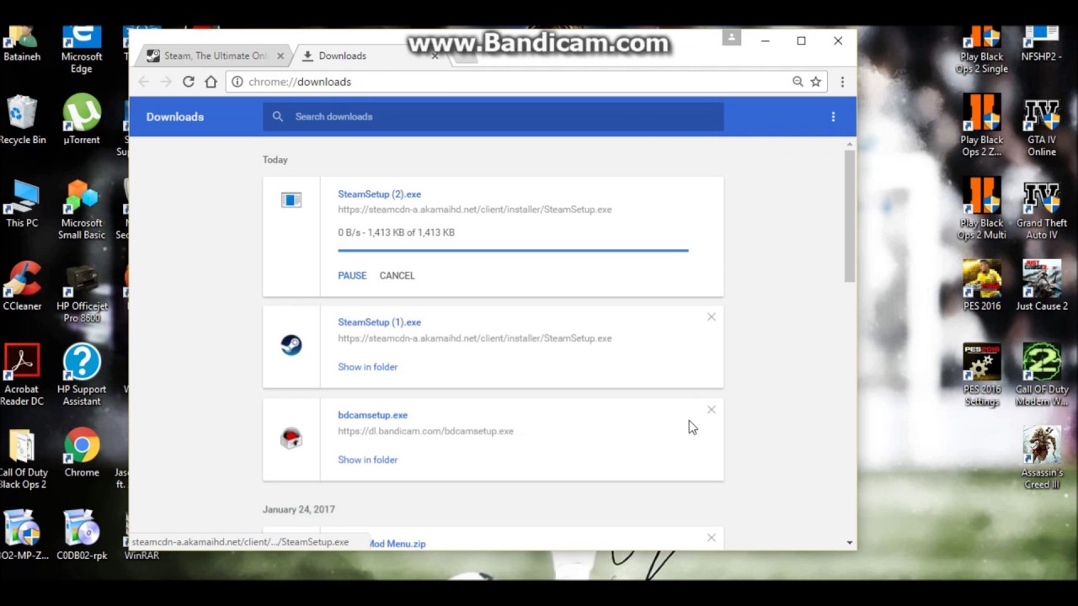Viewport: 1078px width, 606px height.
Task: Remove bdcamsetup.exe from the list
Action: tap(712, 410)
